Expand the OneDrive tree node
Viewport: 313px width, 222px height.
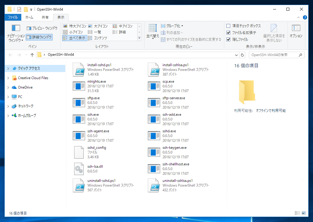(x=8, y=87)
